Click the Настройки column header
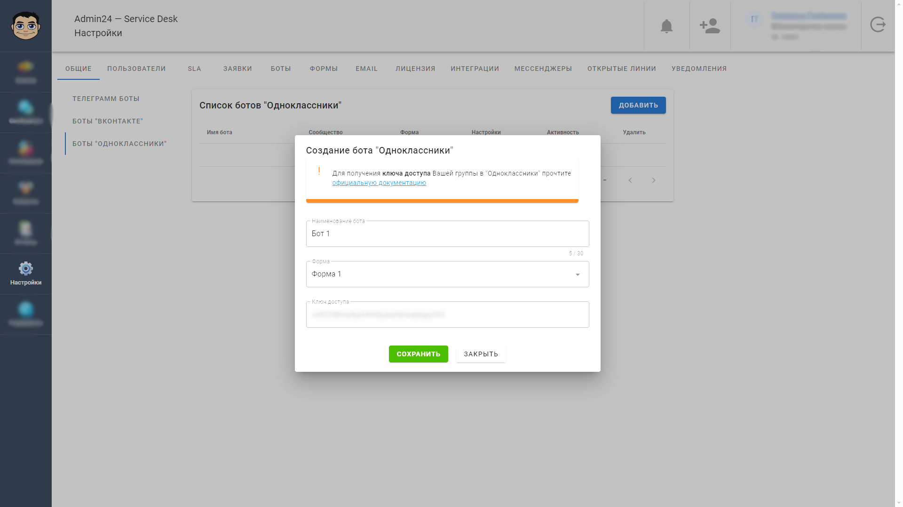The image size is (903, 507). (486, 132)
